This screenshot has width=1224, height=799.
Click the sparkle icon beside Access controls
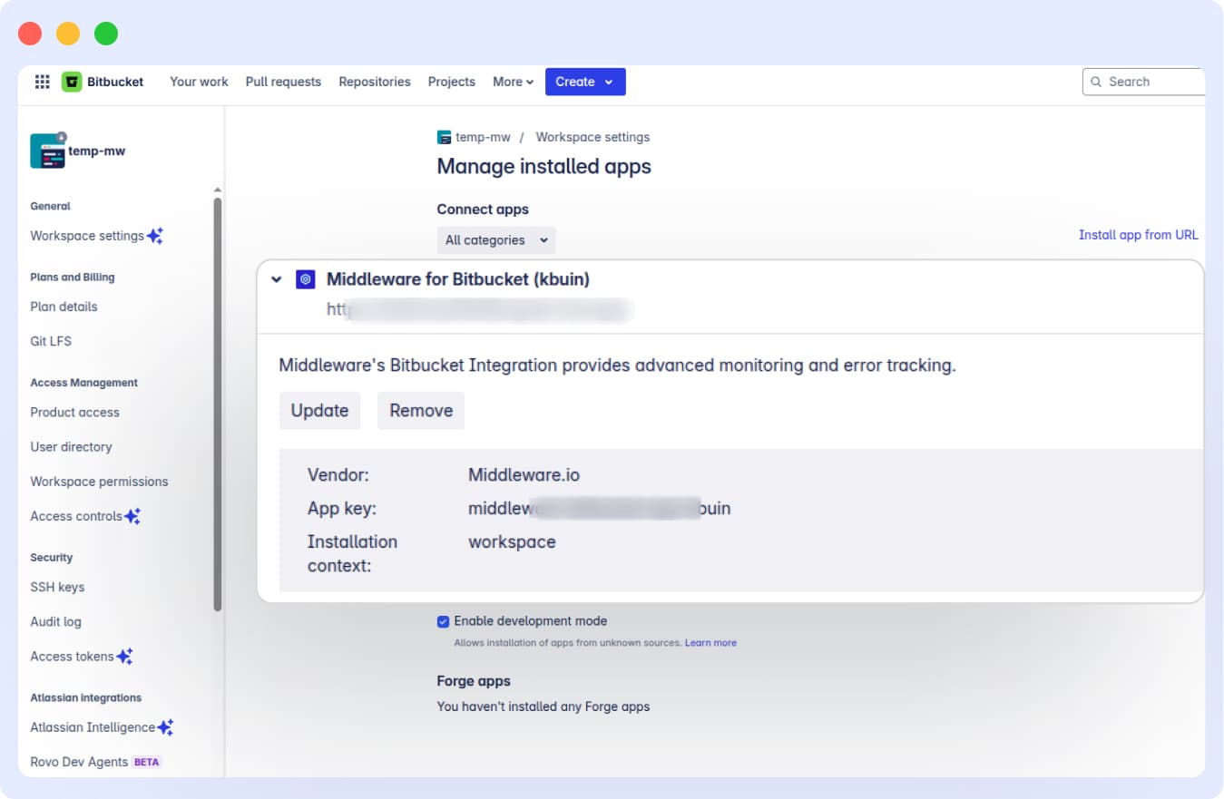tap(132, 515)
